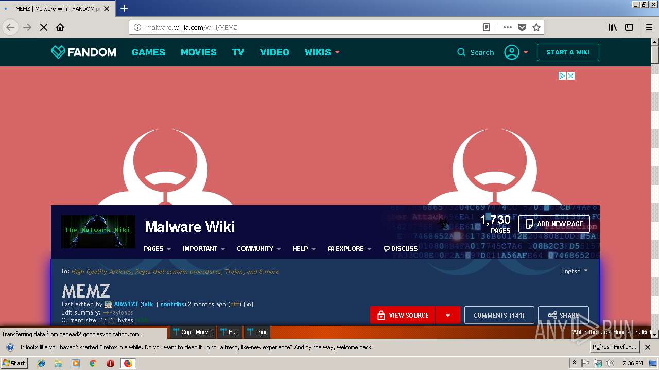659x370 pixels.
Task: Click the Windows Start button
Action: pos(14,363)
